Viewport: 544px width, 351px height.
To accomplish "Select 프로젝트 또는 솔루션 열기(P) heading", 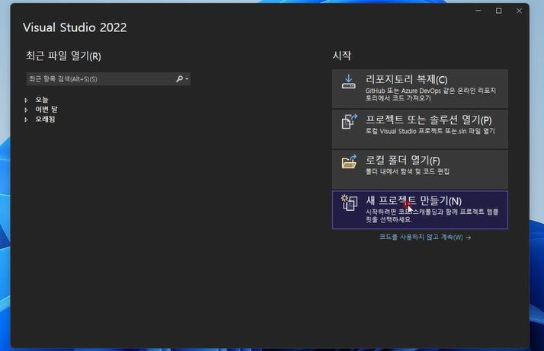I will 428,120.
